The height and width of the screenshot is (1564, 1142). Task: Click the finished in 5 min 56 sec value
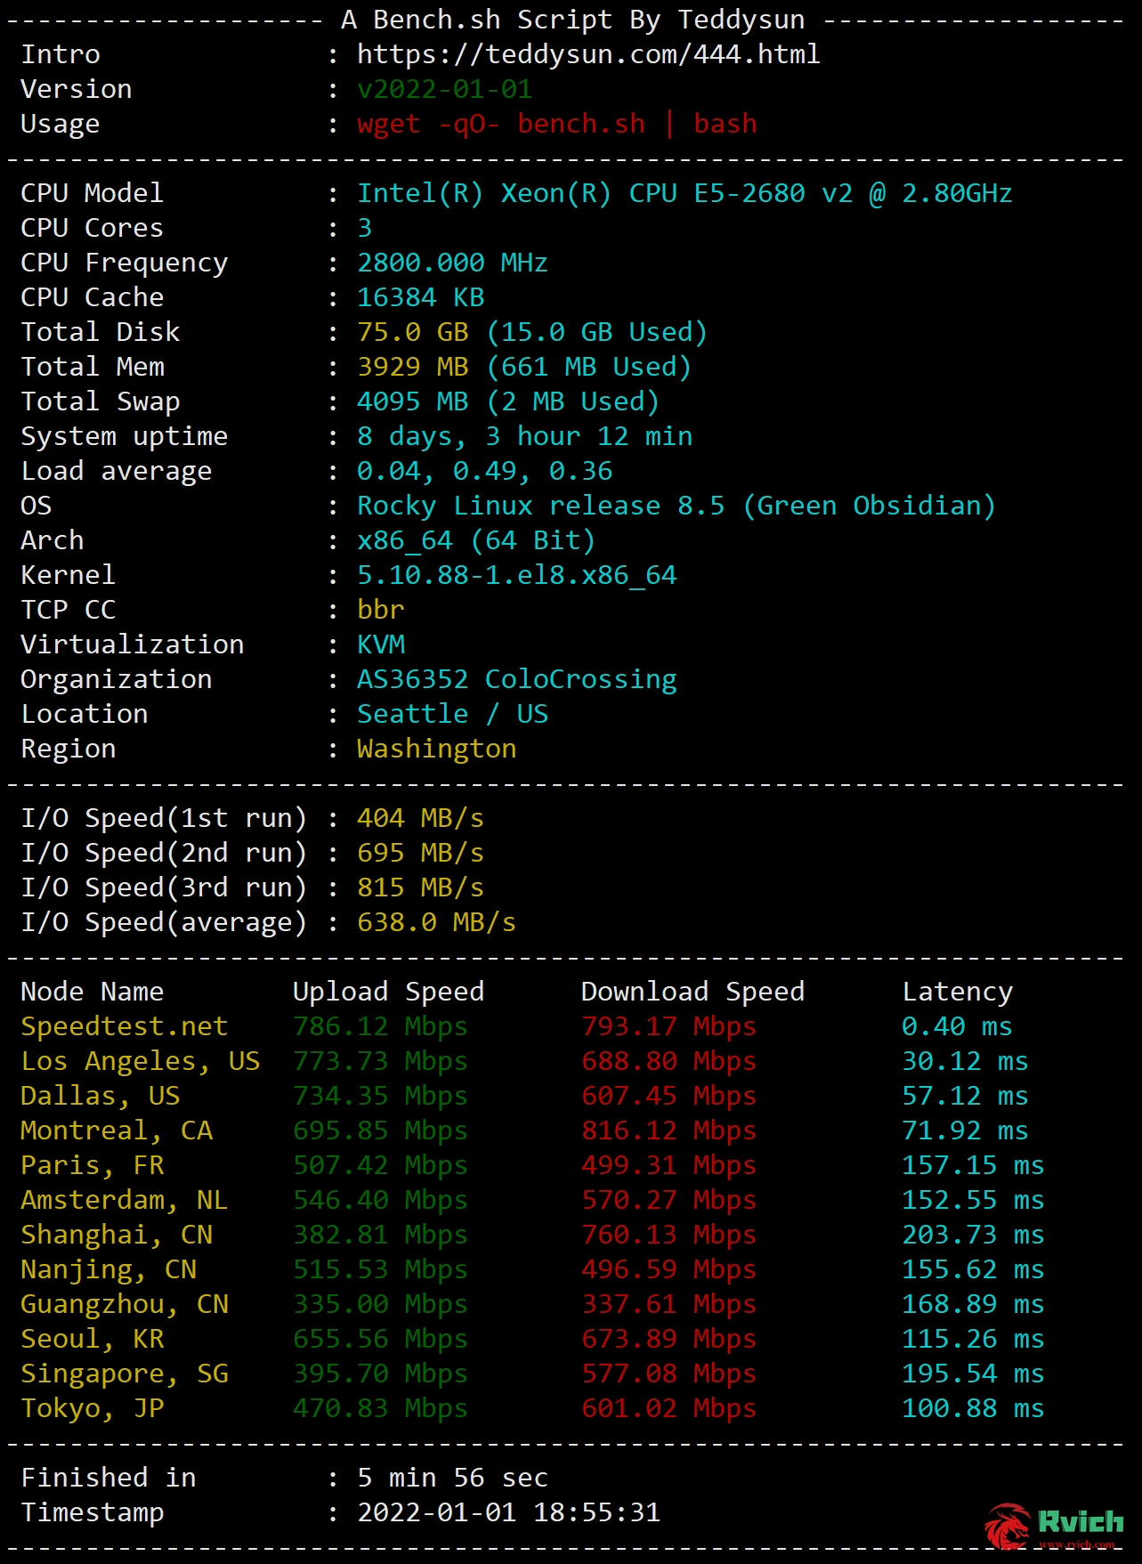pyautogui.click(x=452, y=1478)
